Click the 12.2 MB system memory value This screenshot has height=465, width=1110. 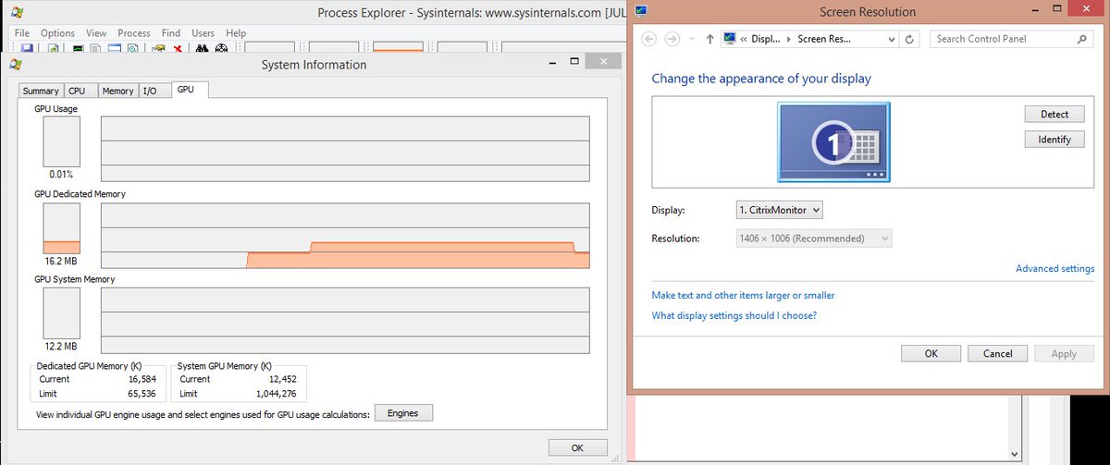click(x=61, y=346)
